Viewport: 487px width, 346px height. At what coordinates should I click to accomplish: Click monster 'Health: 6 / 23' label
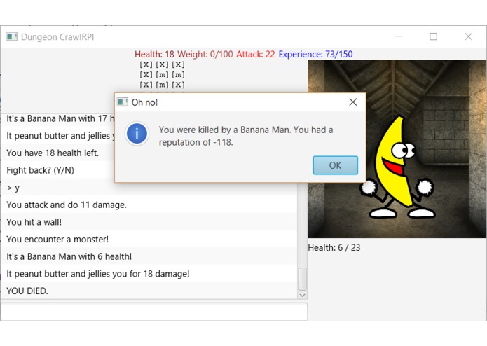pyautogui.click(x=334, y=248)
